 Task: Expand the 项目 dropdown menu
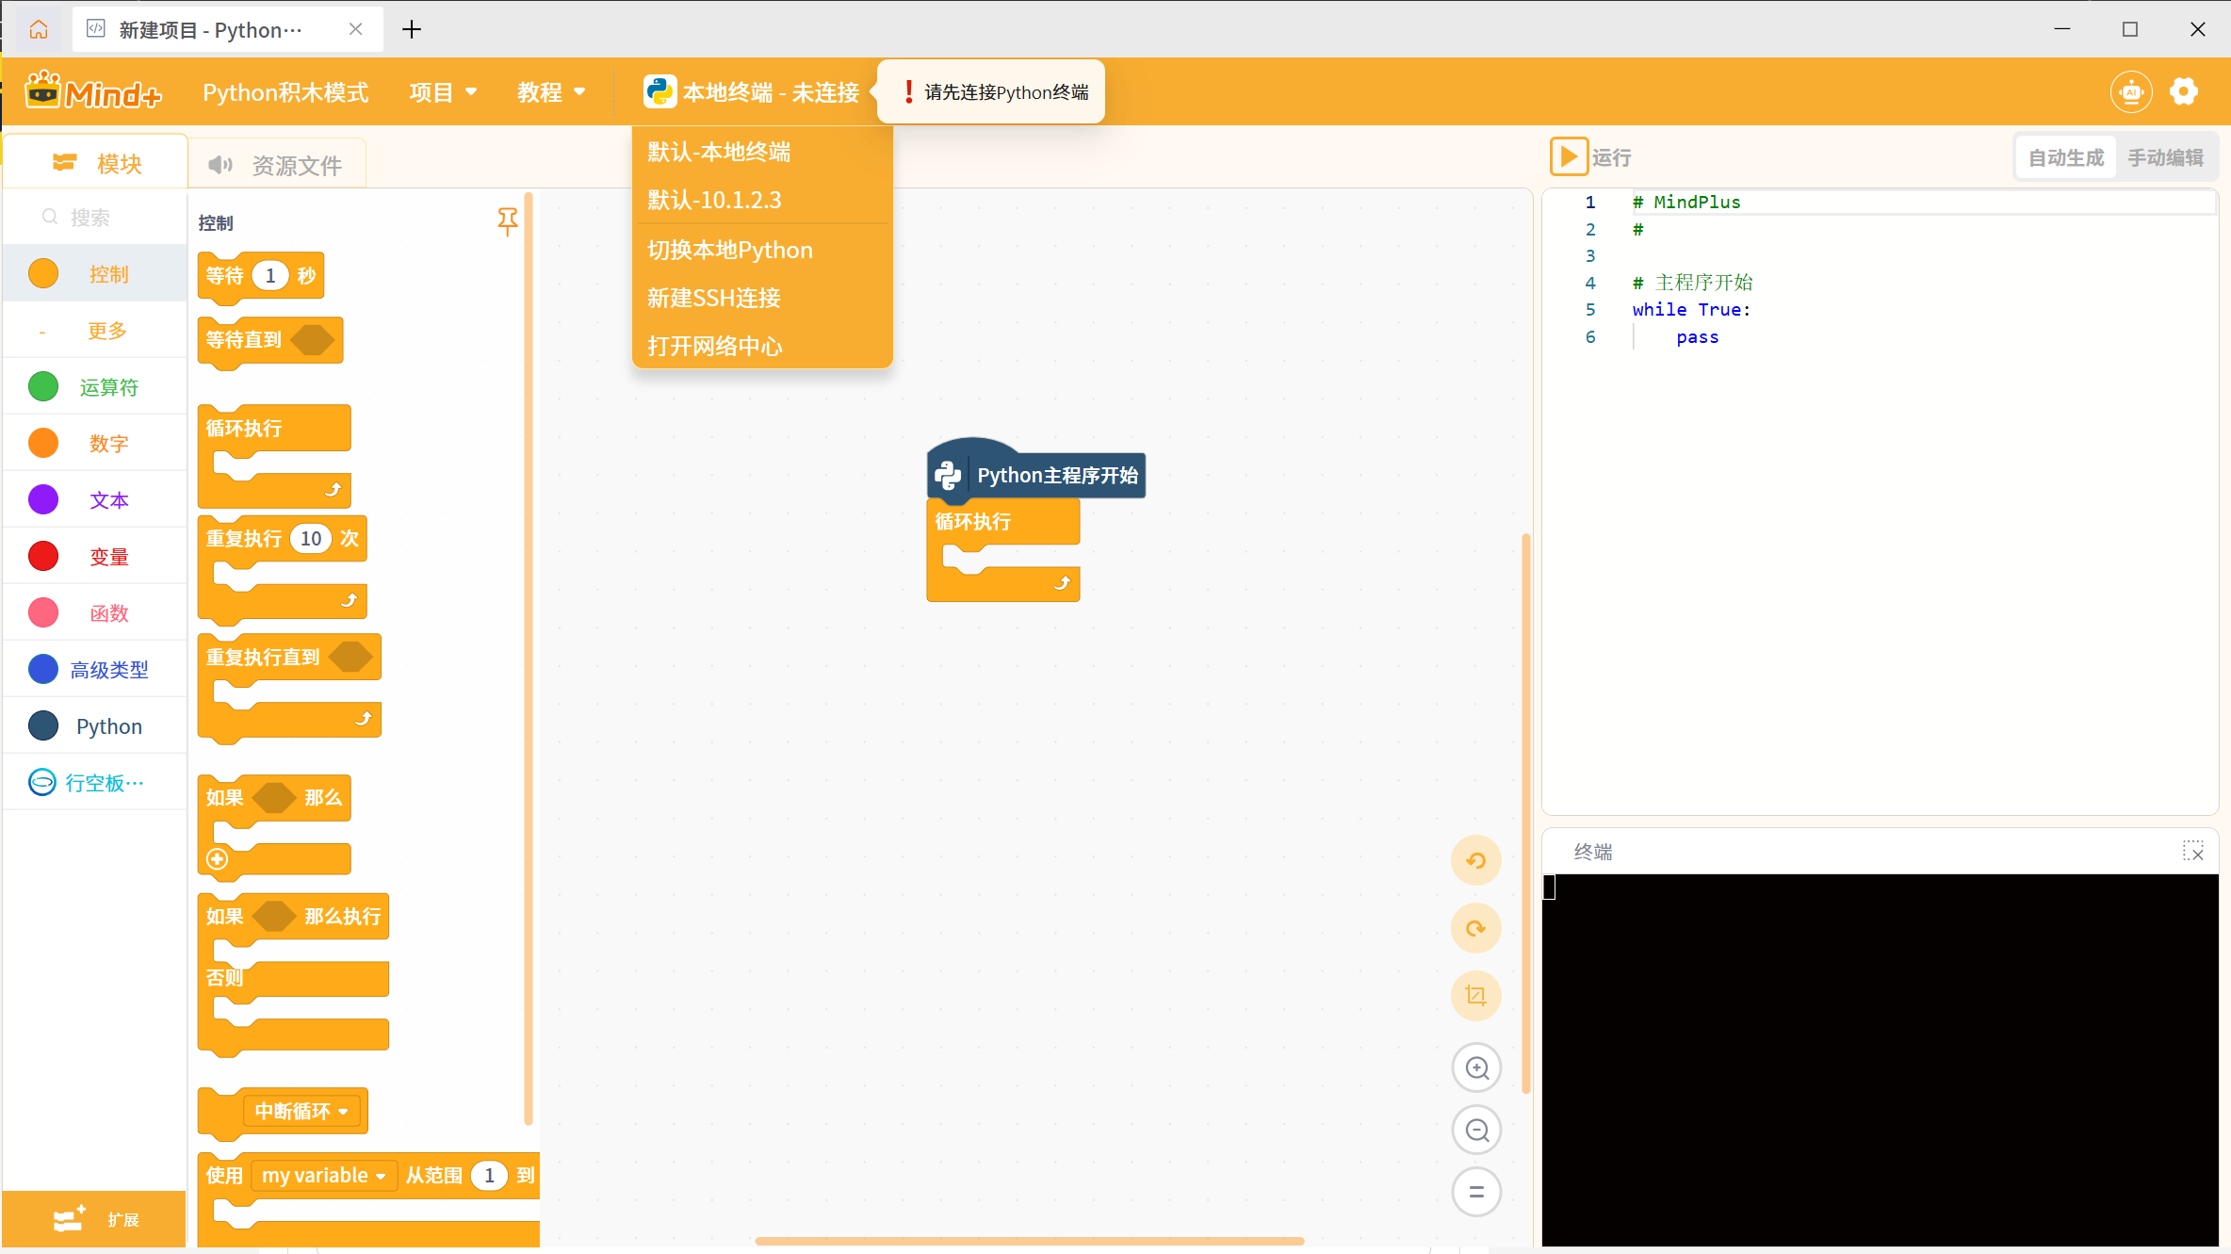[443, 92]
